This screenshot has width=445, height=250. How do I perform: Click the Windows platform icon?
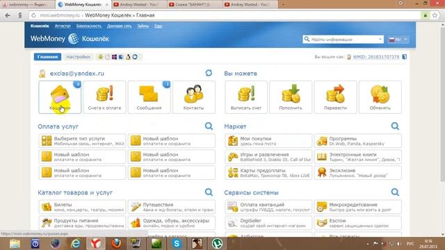114,57
